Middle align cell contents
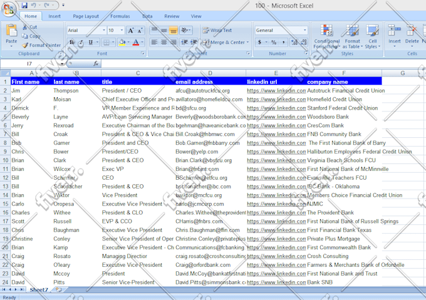 (164, 30)
